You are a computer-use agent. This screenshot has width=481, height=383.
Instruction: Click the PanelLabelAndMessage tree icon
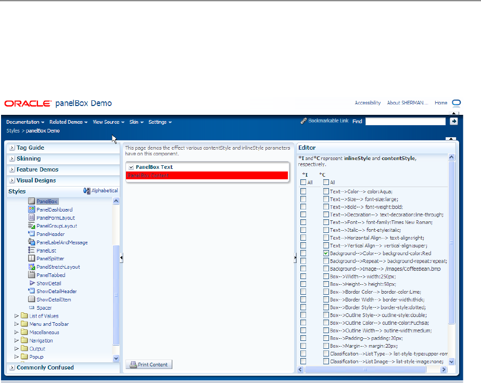31,242
